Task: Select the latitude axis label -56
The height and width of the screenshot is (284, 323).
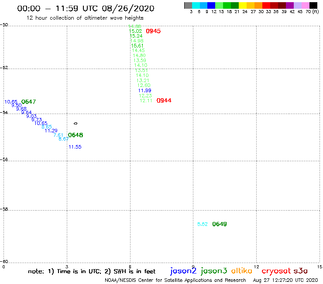Action: [x=4, y=159]
